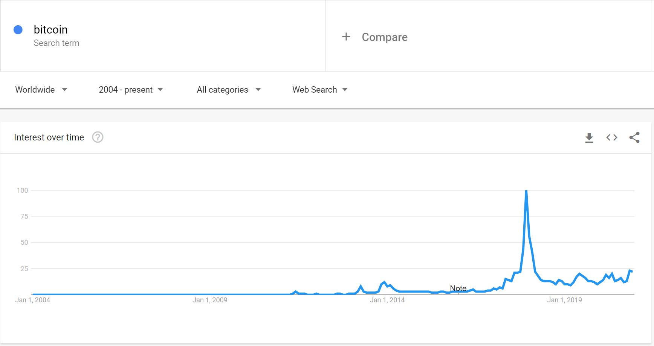Open the embed code icon
Image resolution: width=654 pixels, height=346 pixels.
[612, 138]
